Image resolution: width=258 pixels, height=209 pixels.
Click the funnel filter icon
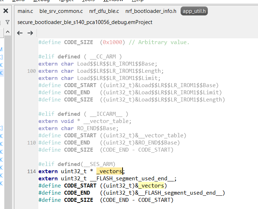(x=8, y=23)
